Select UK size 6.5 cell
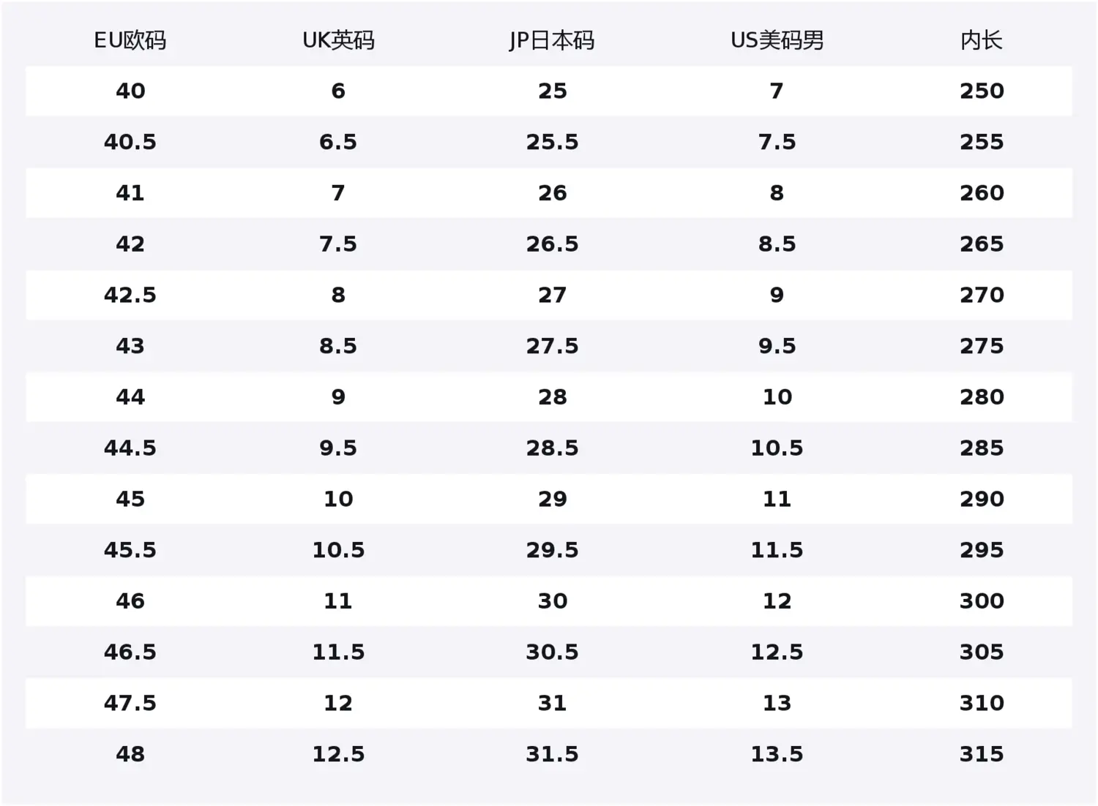The image size is (1098, 806). click(338, 142)
